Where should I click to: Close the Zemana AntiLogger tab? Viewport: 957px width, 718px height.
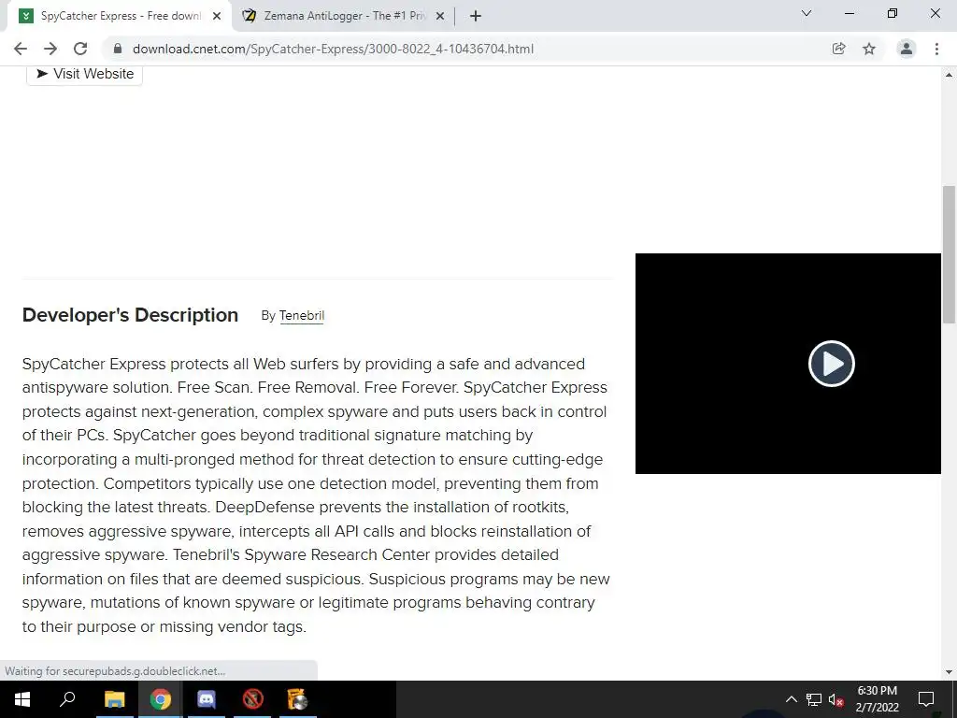coord(440,16)
